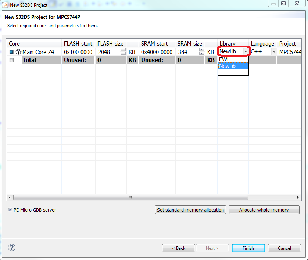Click the Project column header
The image size is (308, 260).
(289, 44)
